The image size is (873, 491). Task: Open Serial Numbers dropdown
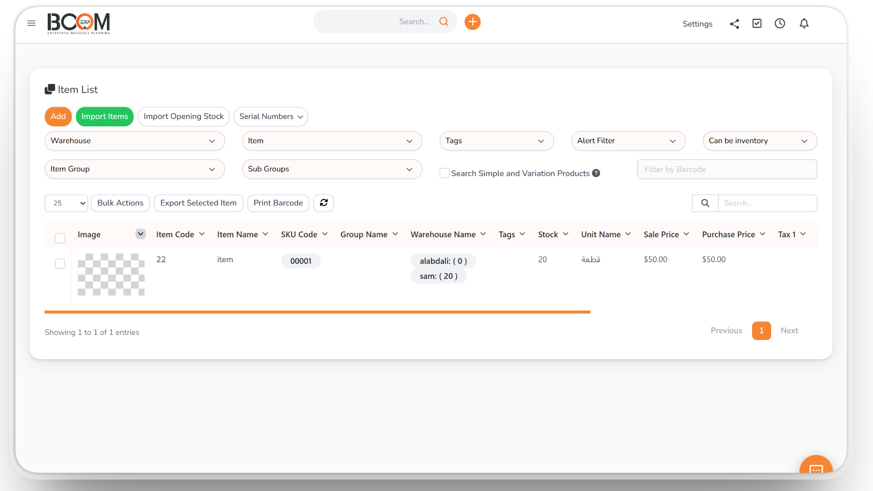tap(271, 116)
